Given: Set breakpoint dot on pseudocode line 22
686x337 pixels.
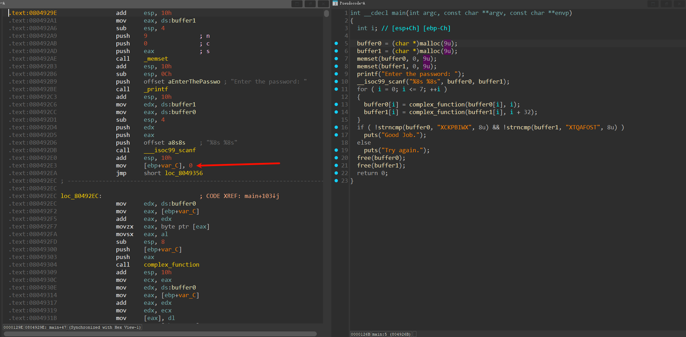Looking at the screenshot, I should 336,173.
